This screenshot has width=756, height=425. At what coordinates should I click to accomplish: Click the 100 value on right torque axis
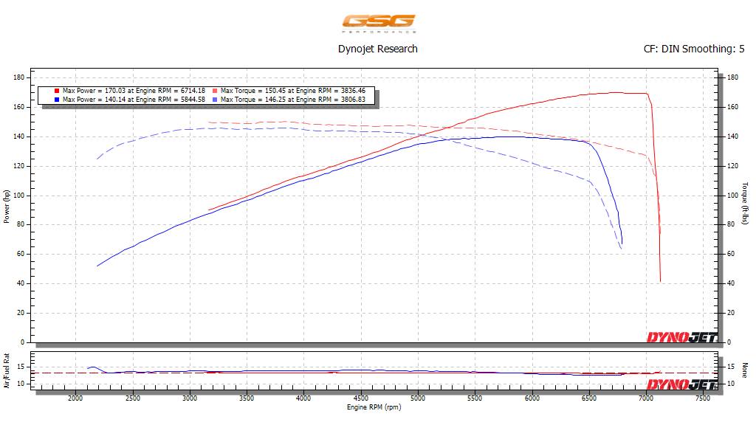[732, 195]
